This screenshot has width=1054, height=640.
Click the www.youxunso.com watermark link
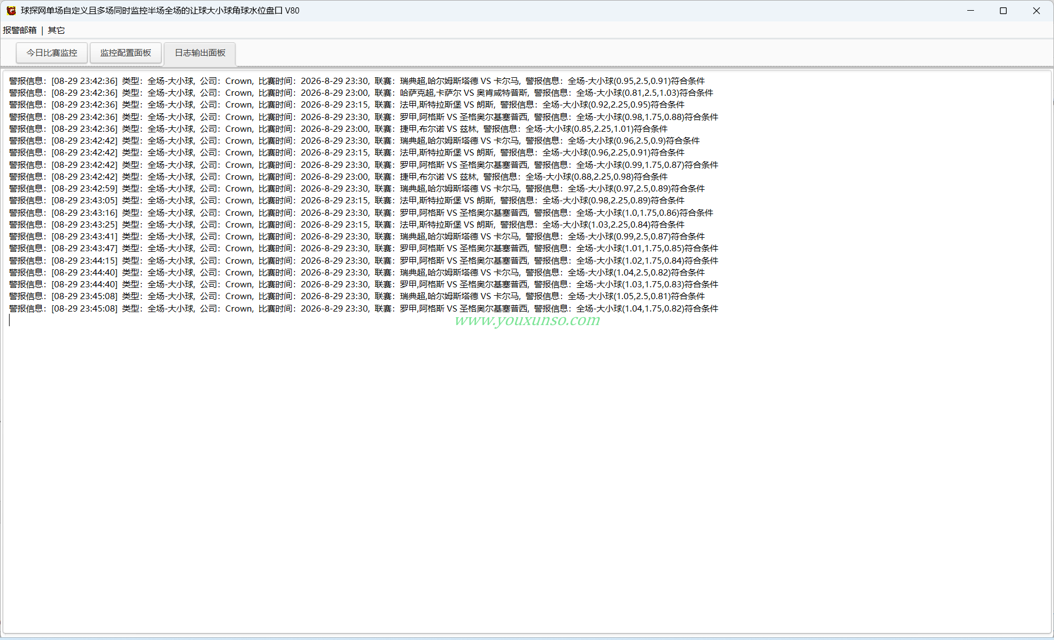[x=527, y=320]
